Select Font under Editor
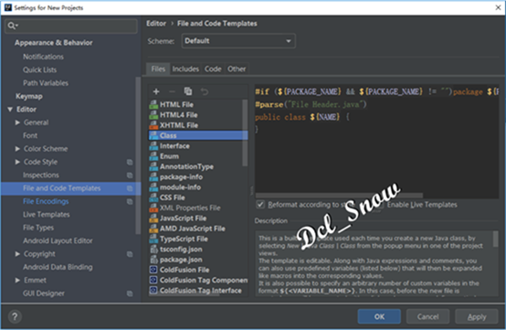 pos(30,136)
